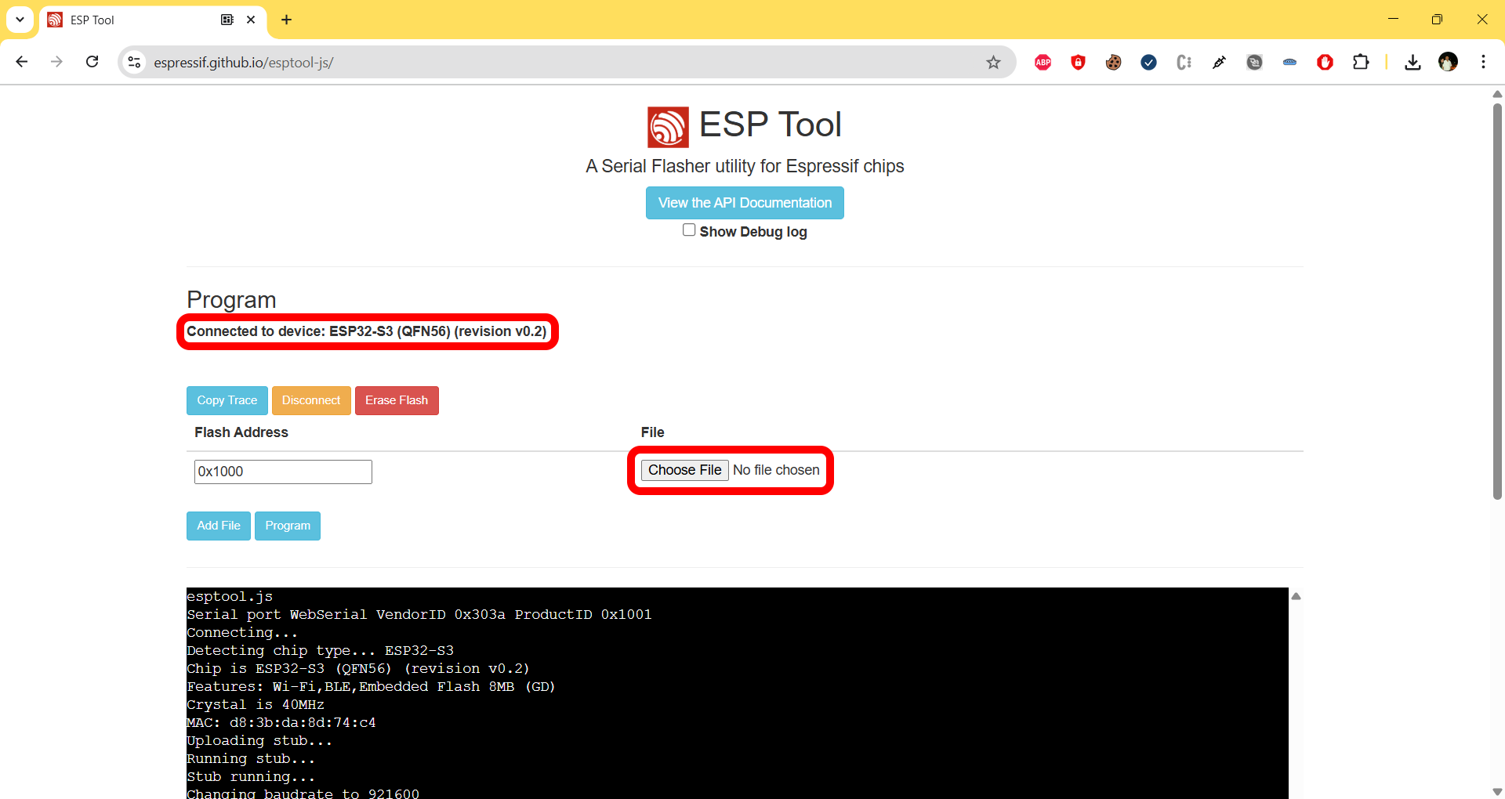Open the cookie extension icon
This screenshot has height=799, width=1505.
(x=1113, y=63)
